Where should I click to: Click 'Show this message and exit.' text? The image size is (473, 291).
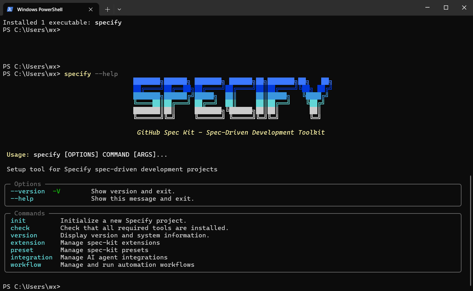click(x=143, y=198)
